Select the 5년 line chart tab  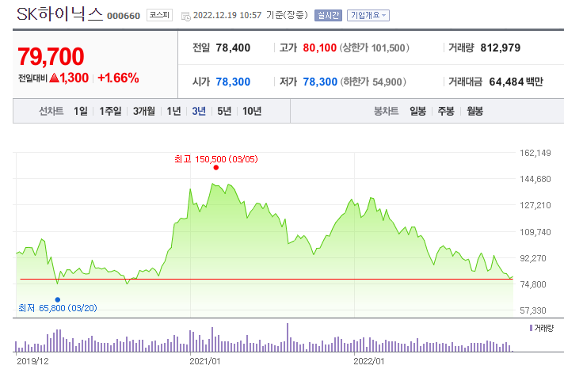pos(224,111)
